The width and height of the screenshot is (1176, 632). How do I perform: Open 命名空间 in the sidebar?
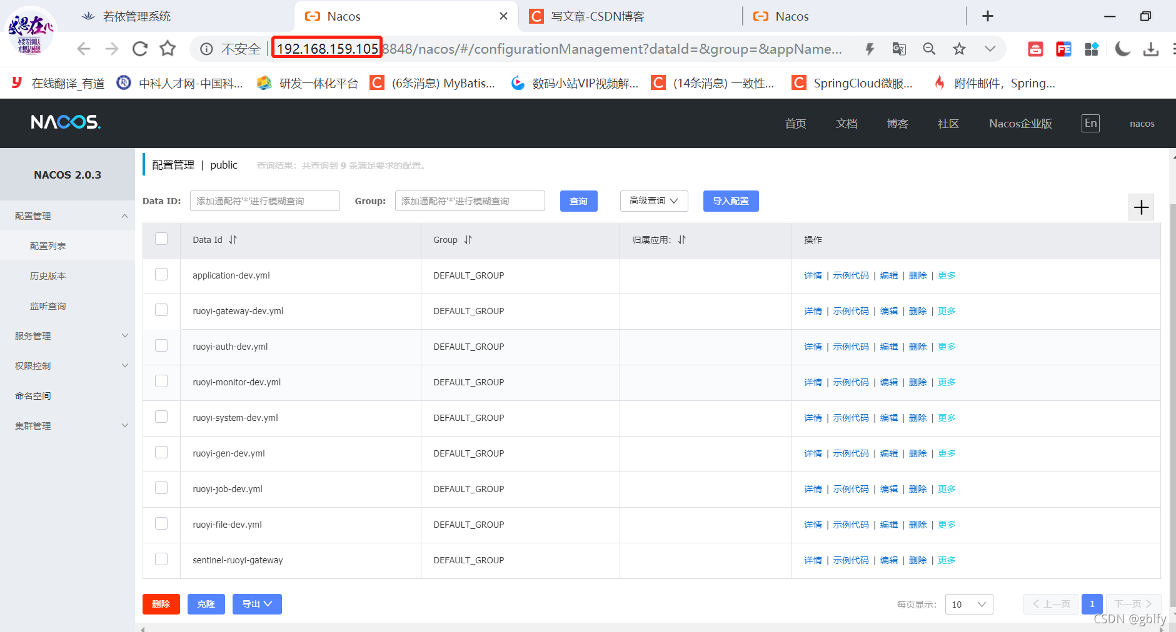[33, 396]
